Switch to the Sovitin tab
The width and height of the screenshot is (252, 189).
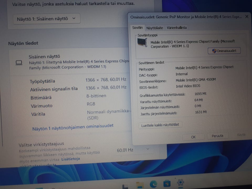click(137, 28)
